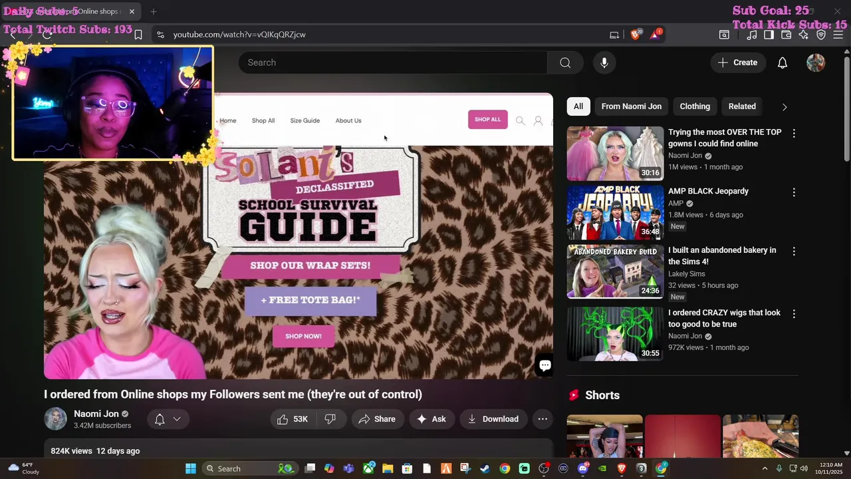Open a new browser tab with plus
The image size is (851, 479).
(154, 11)
